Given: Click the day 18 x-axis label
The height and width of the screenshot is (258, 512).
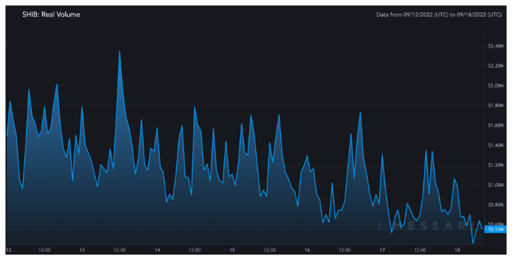Looking at the screenshot, I should [x=457, y=251].
